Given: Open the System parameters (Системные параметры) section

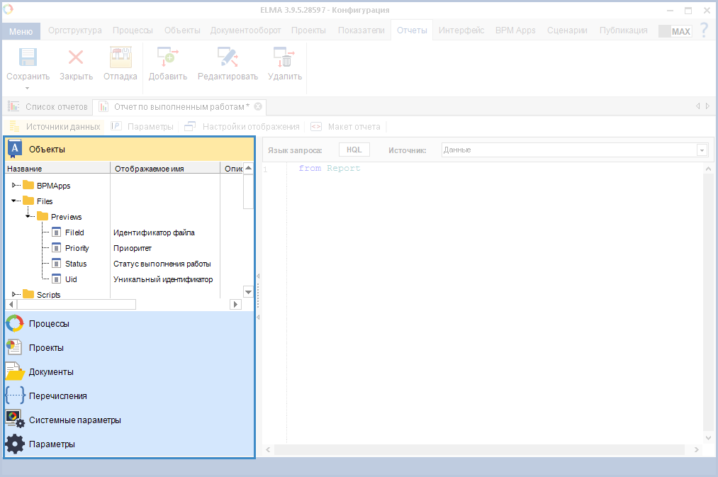Looking at the screenshot, I should click(x=74, y=420).
